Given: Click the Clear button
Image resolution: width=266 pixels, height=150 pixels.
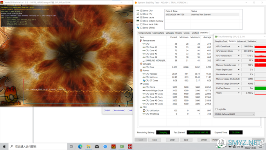Looking at the screenshot, I should (x=172, y=140).
